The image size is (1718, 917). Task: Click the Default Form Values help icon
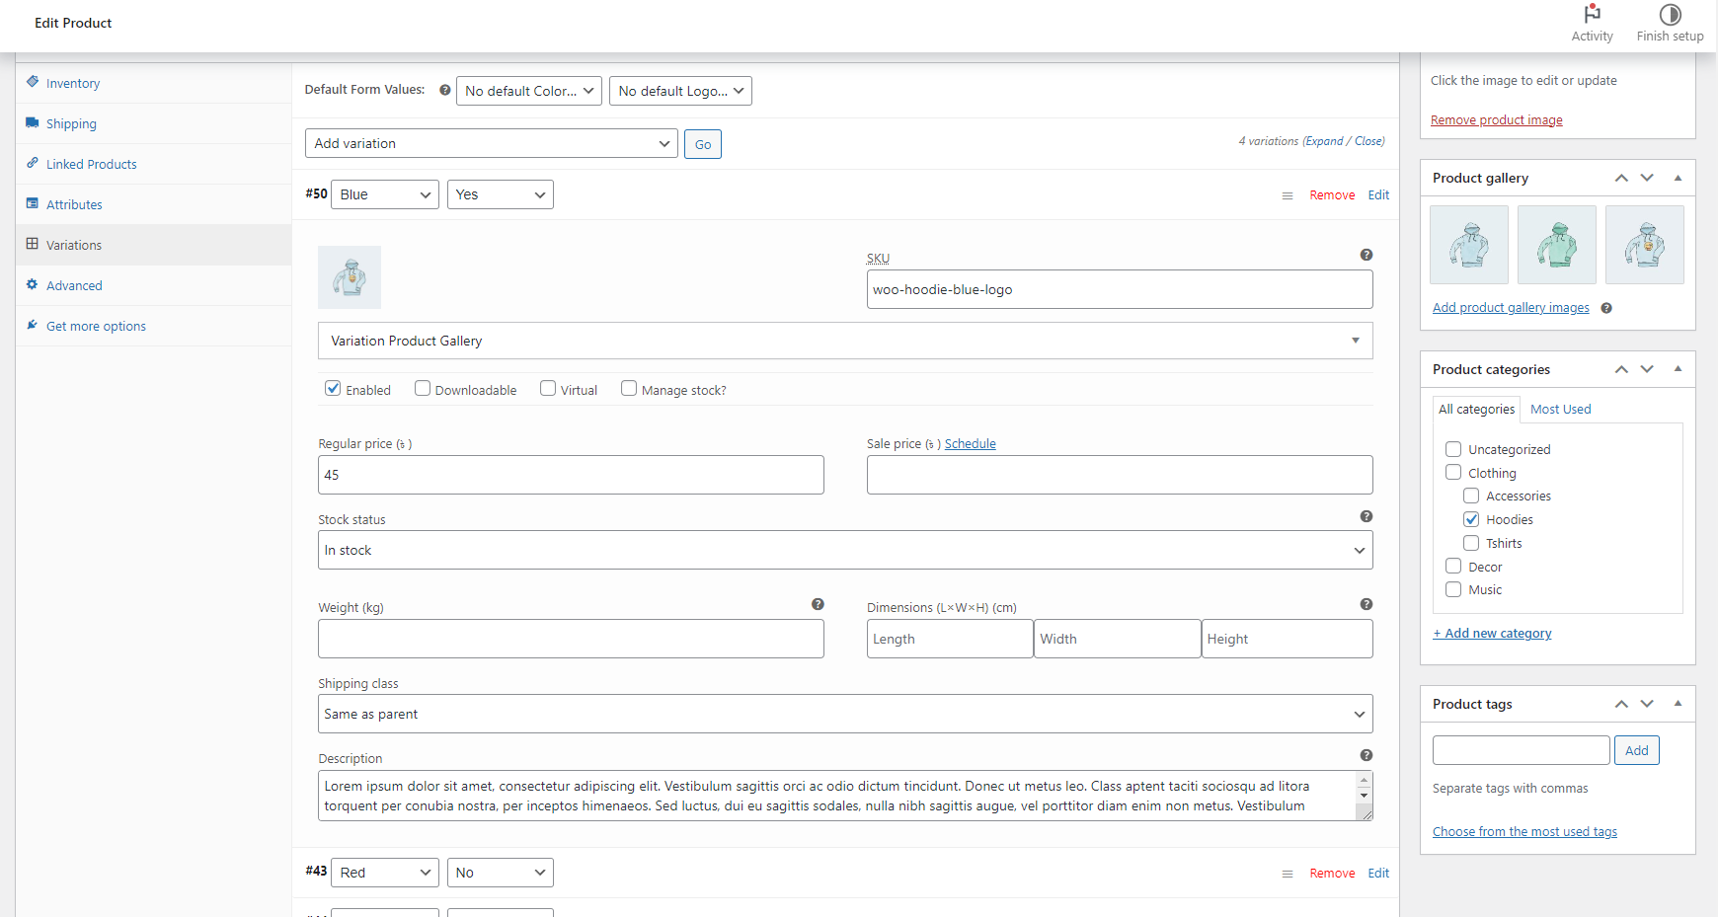[445, 90]
